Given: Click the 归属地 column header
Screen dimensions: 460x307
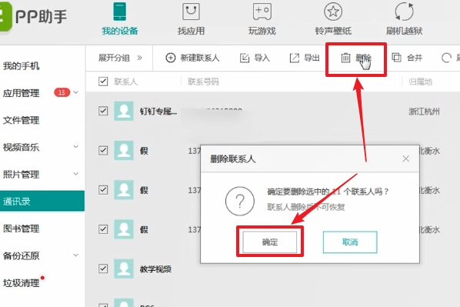Looking at the screenshot, I should click(421, 82).
